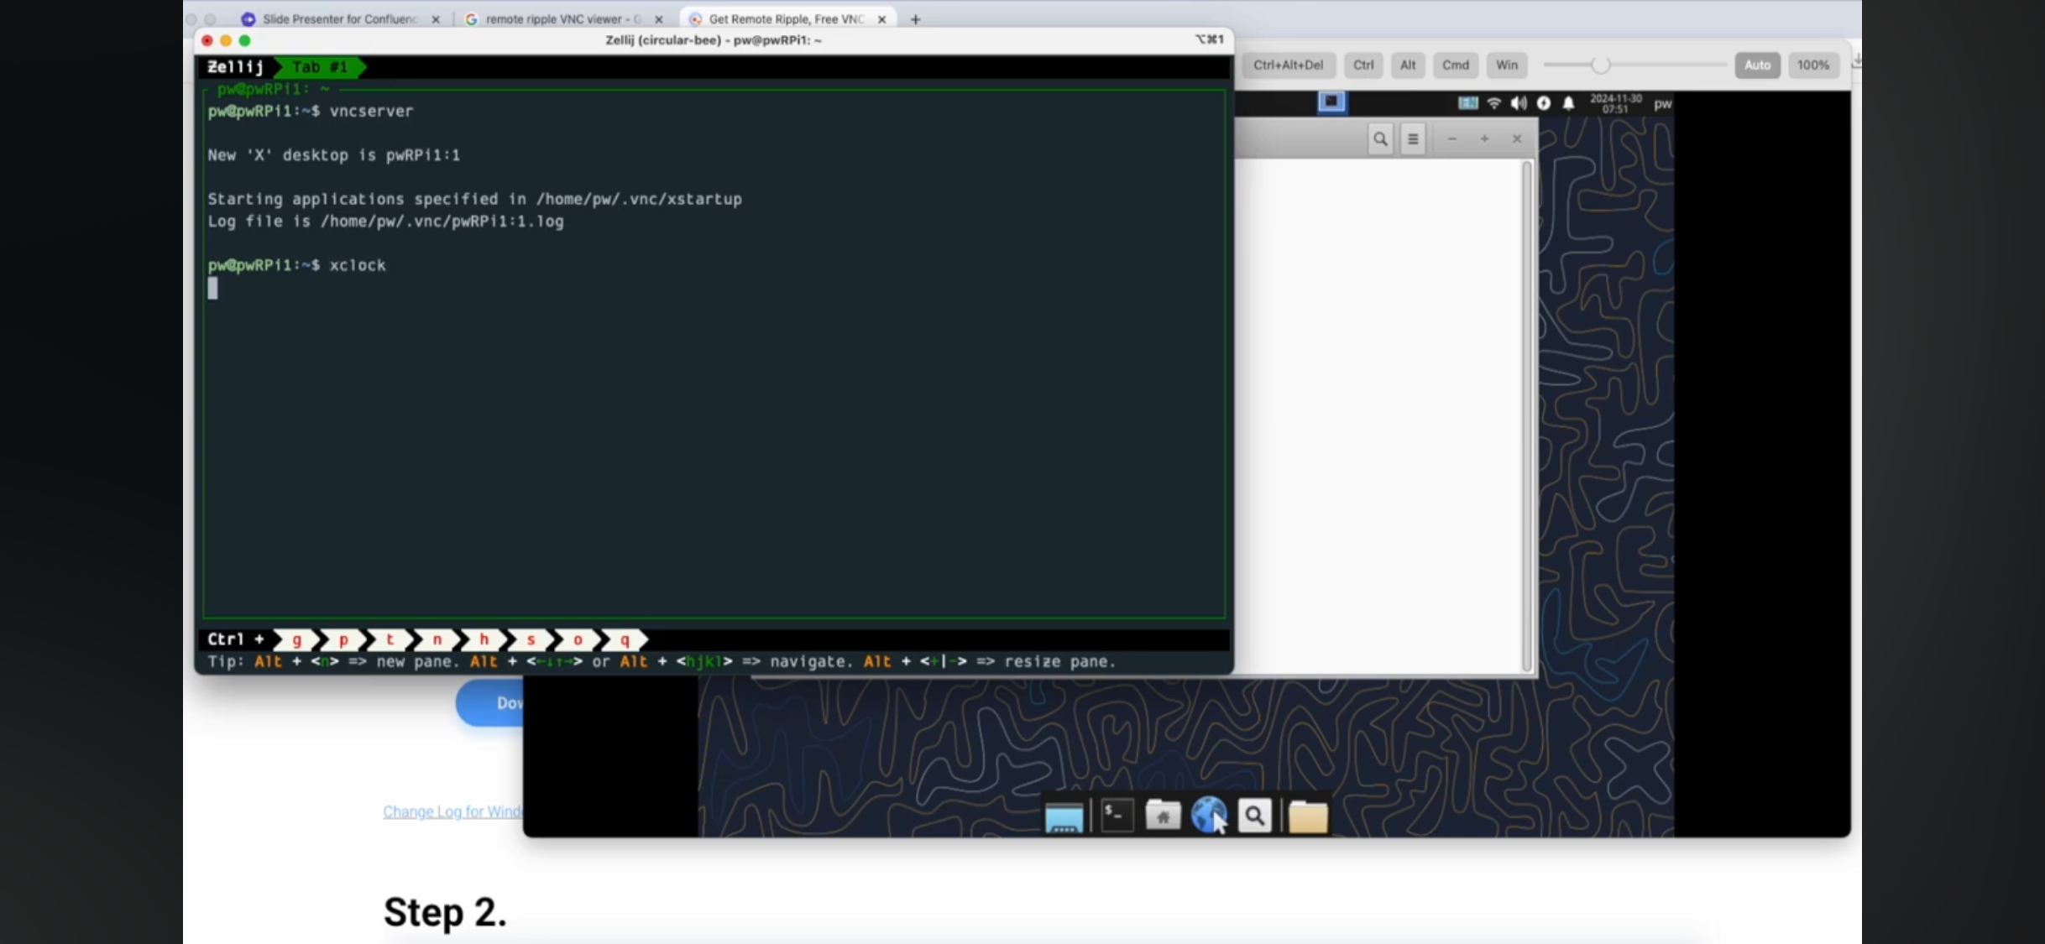
Task: Open the application finder magnifier icon
Action: tap(1255, 816)
